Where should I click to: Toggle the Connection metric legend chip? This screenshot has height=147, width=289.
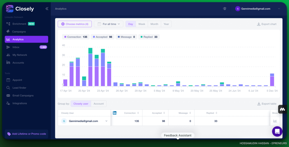pyautogui.click(x=76, y=37)
